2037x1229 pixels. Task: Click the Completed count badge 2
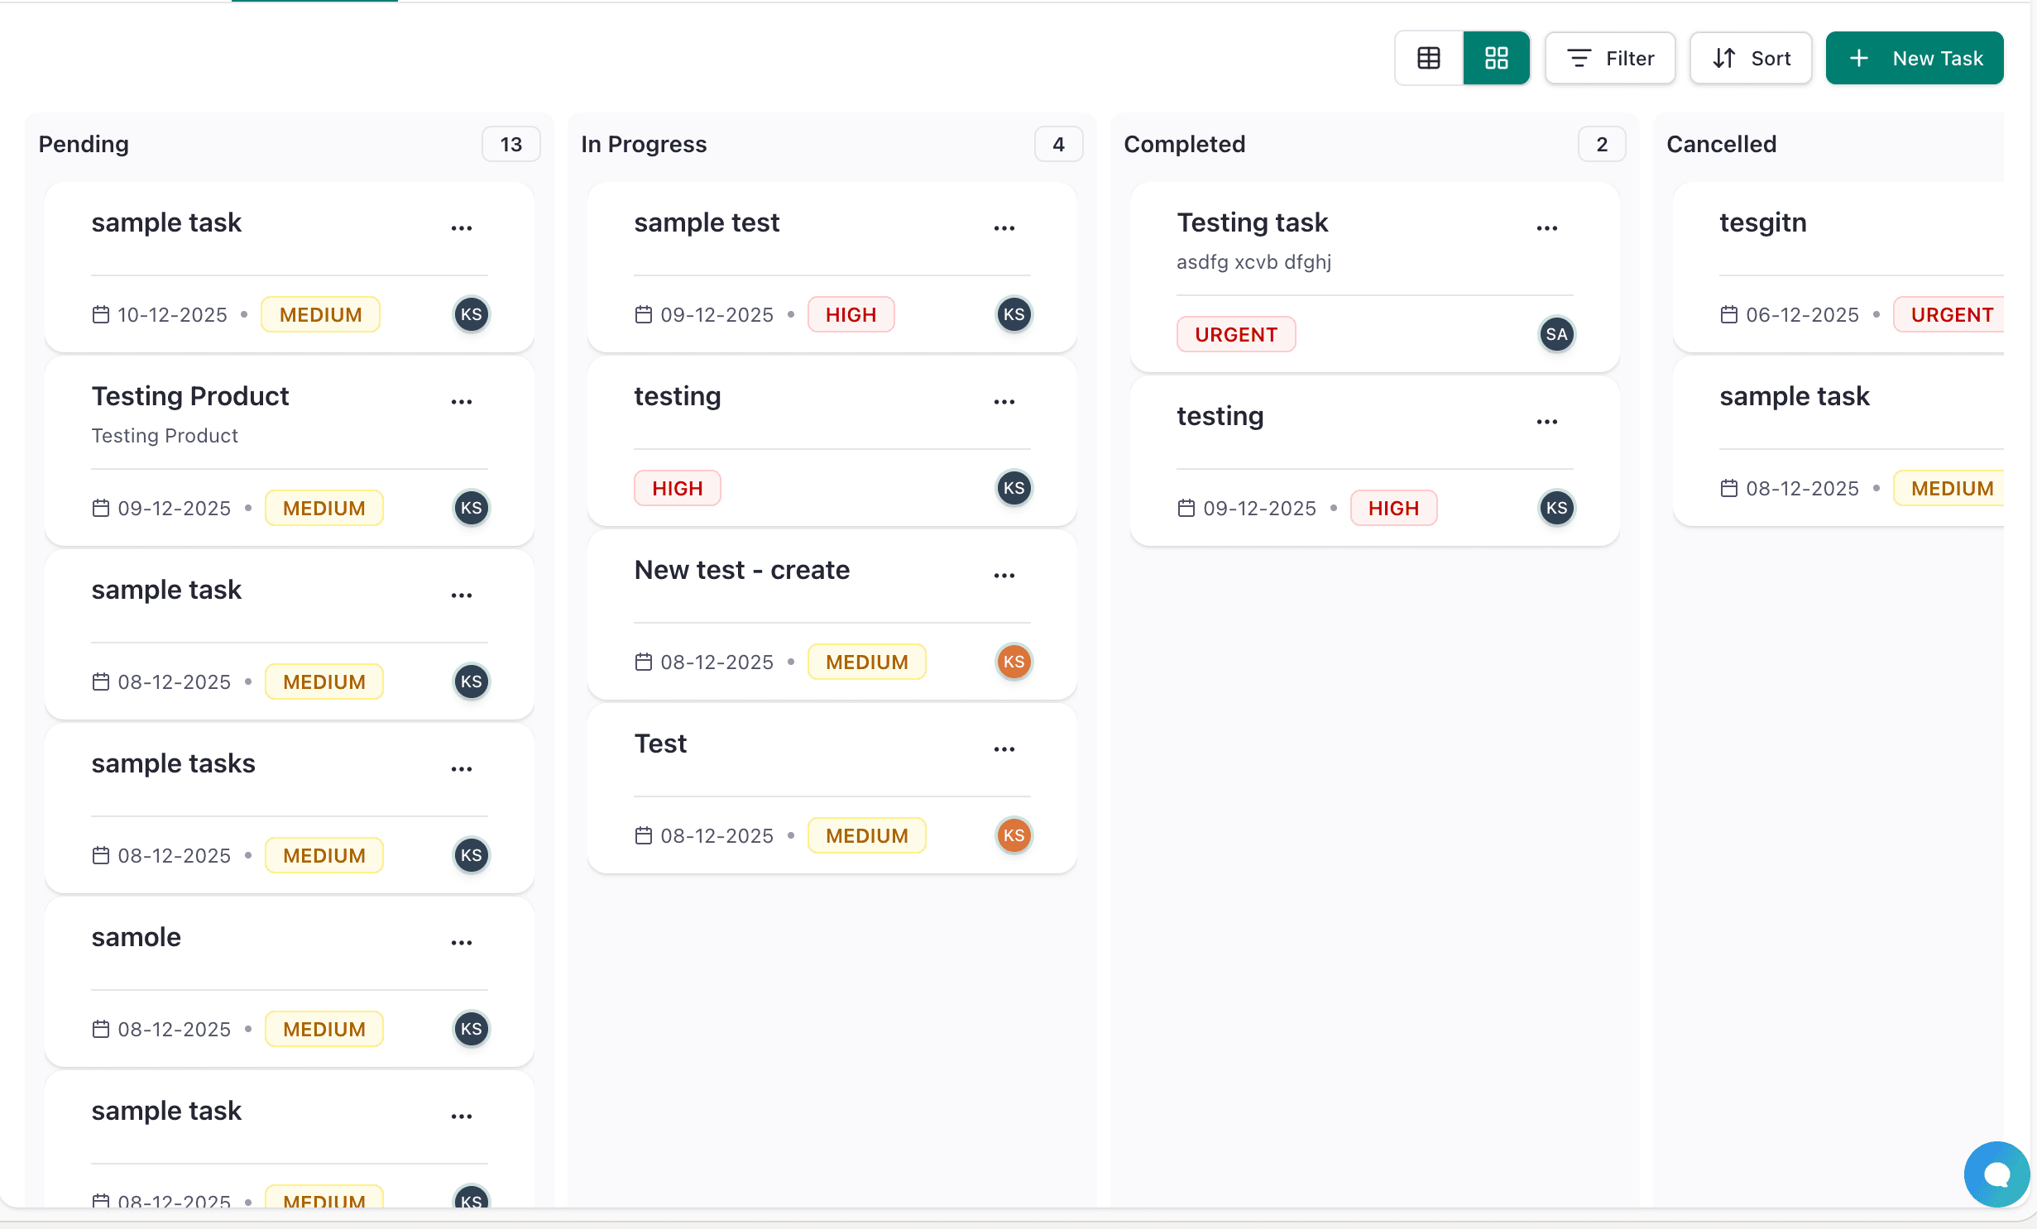coord(1602,145)
